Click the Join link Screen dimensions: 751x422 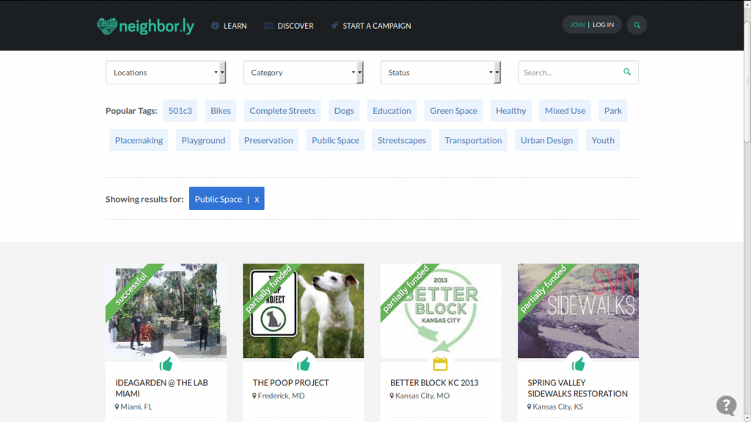[x=577, y=25]
